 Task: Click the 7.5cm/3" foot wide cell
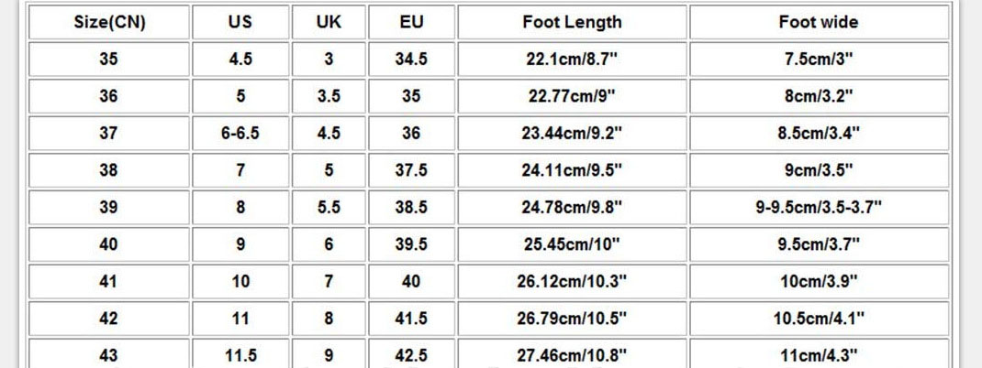(818, 60)
